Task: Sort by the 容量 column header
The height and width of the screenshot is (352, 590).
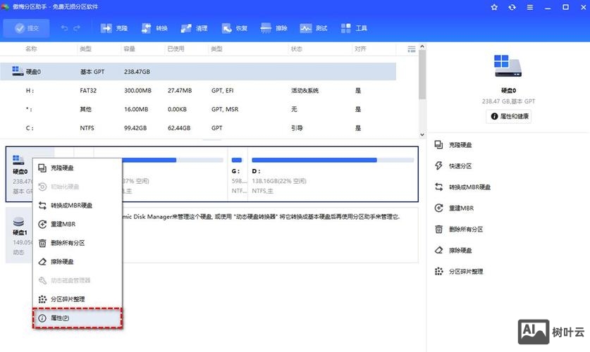Action: (x=130, y=49)
